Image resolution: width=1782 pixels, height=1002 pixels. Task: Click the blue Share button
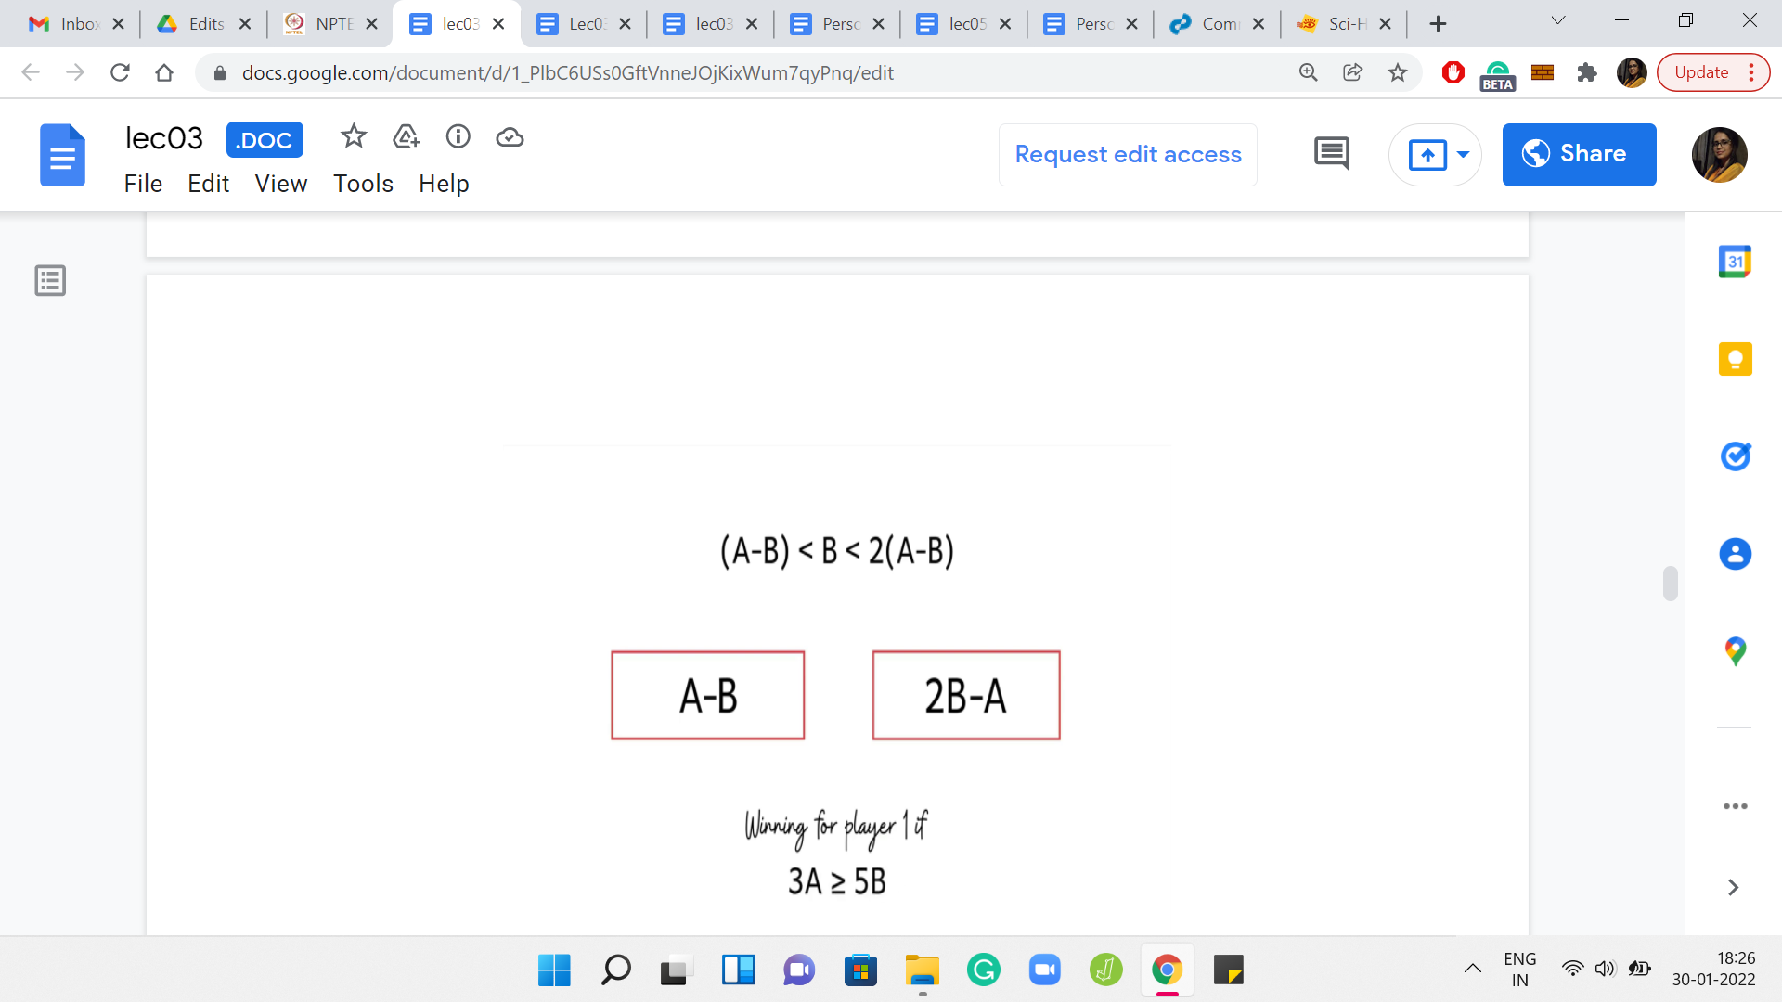[x=1578, y=155]
